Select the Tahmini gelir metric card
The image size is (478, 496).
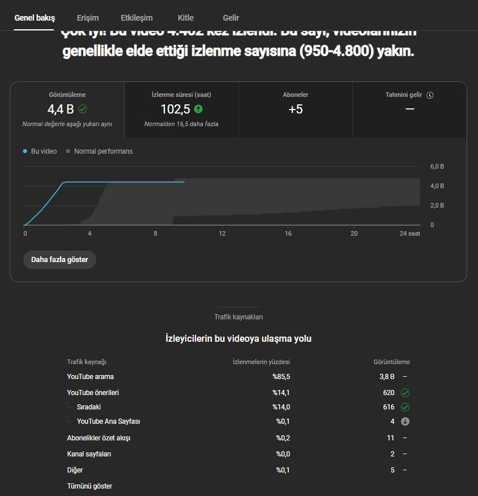tap(410, 110)
